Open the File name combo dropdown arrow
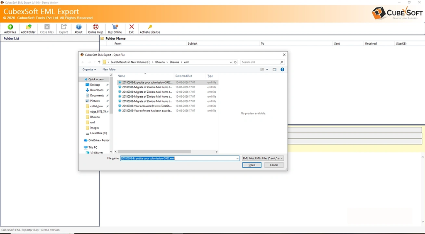425x234 pixels. 237,158
